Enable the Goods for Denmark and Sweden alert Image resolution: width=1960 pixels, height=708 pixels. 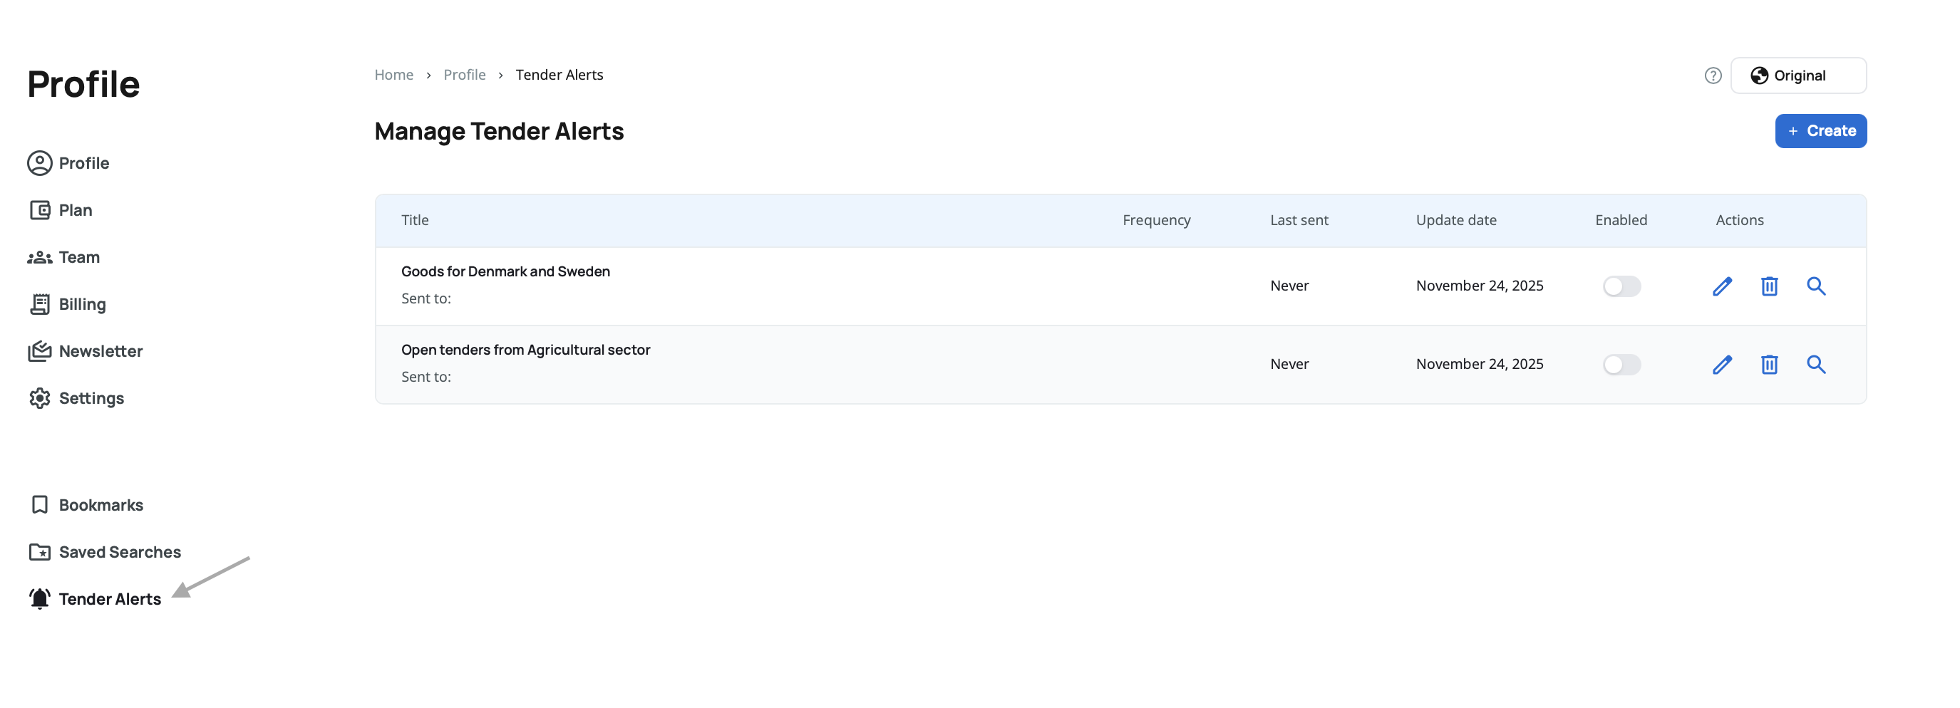(x=1621, y=286)
